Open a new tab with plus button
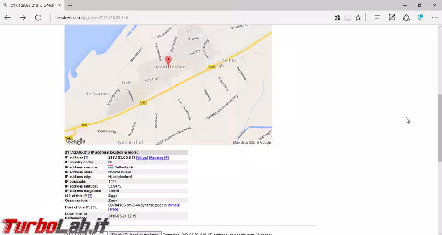The image size is (442, 235). click(70, 5)
